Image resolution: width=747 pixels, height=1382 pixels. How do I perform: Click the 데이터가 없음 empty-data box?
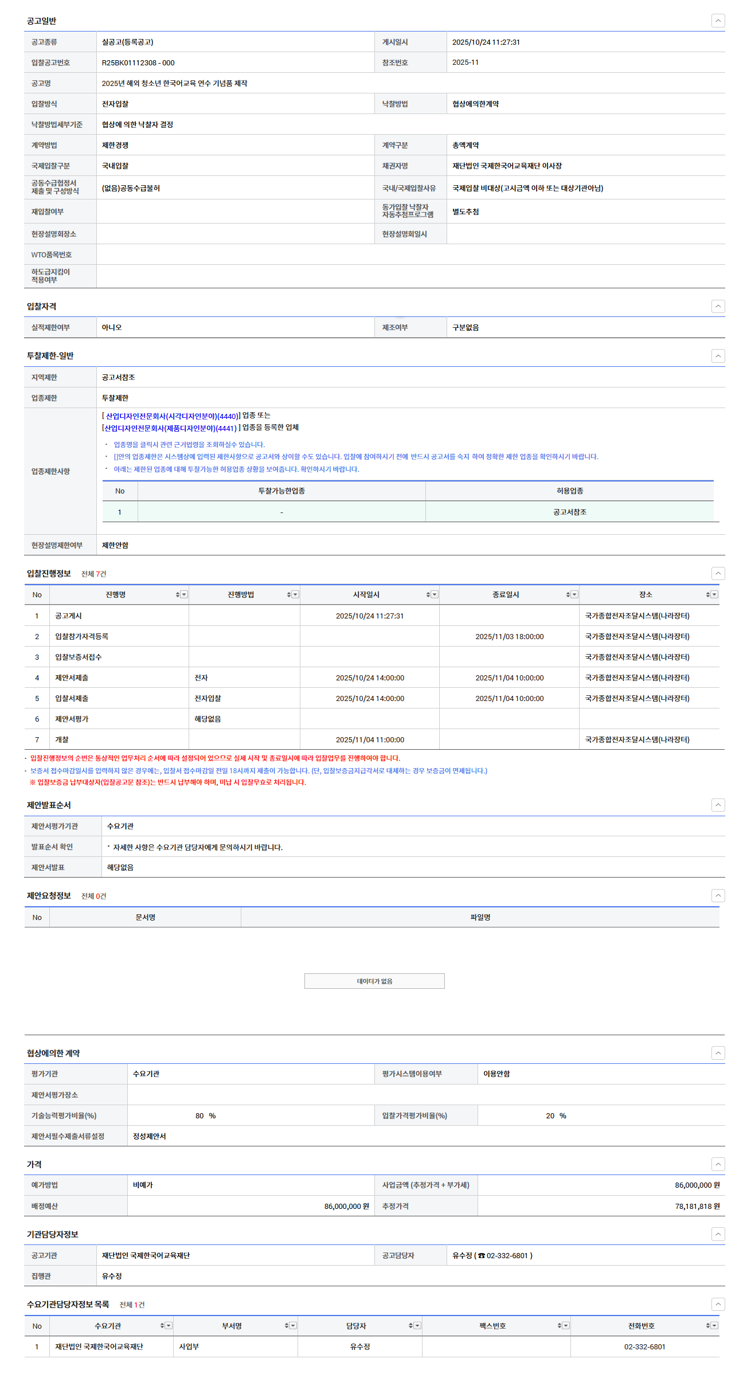[x=374, y=981]
